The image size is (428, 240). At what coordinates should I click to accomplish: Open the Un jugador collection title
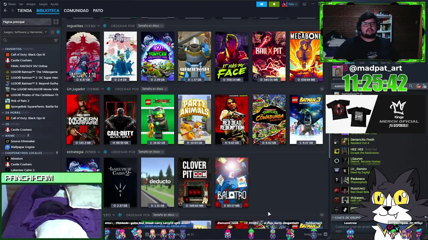[76, 89]
